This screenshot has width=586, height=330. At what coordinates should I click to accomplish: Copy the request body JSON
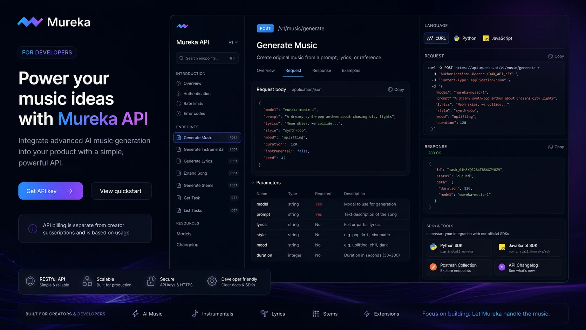(x=396, y=90)
